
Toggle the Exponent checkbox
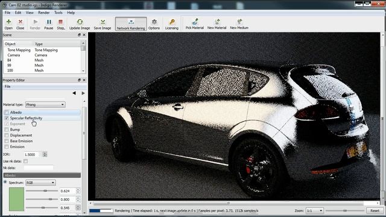coord(7,124)
